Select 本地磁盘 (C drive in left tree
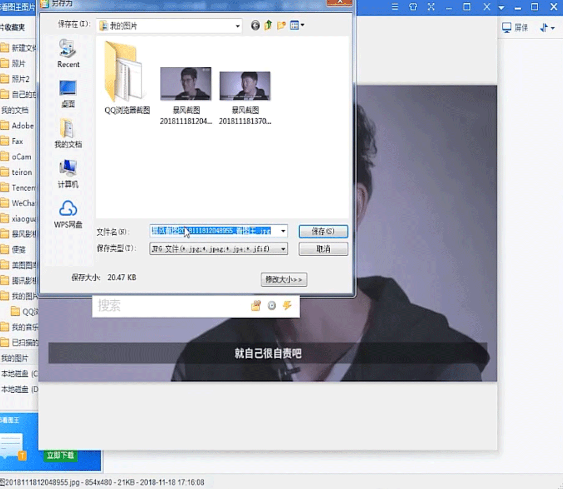The image size is (563, 489). click(18, 374)
